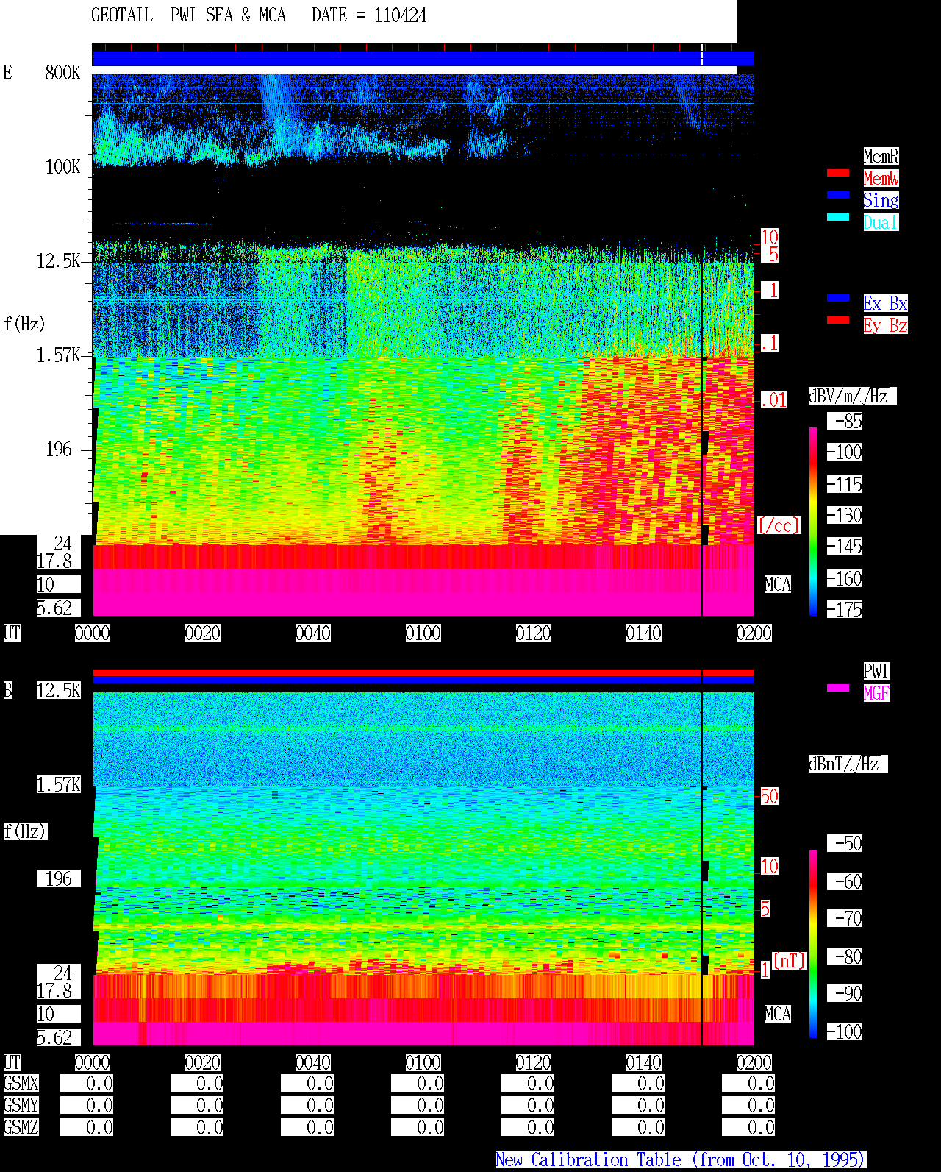
Task: Click the MemR legend label
Action: tap(881, 156)
